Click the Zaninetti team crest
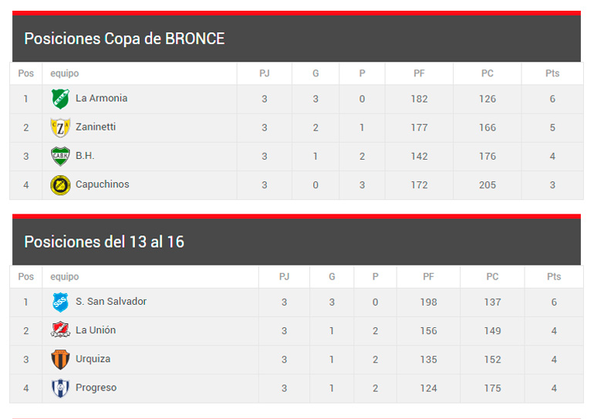 [60, 127]
